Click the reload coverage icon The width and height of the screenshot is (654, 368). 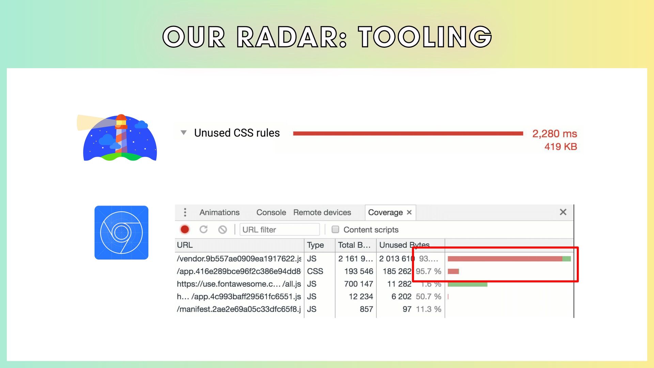pos(203,230)
